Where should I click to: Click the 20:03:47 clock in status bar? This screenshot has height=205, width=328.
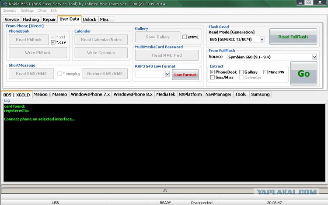(x=274, y=203)
